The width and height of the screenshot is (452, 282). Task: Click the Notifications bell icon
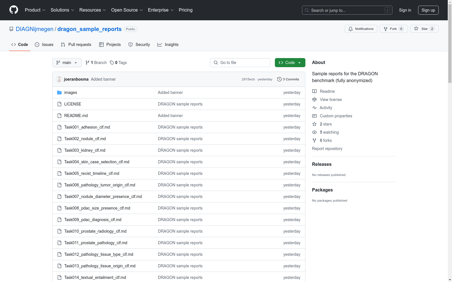pos(351,29)
